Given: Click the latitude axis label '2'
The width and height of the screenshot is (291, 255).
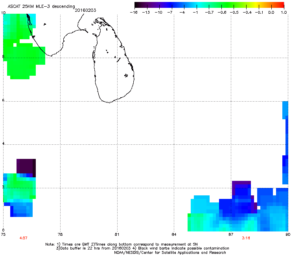Looking at the screenshot, I should tap(3, 187).
